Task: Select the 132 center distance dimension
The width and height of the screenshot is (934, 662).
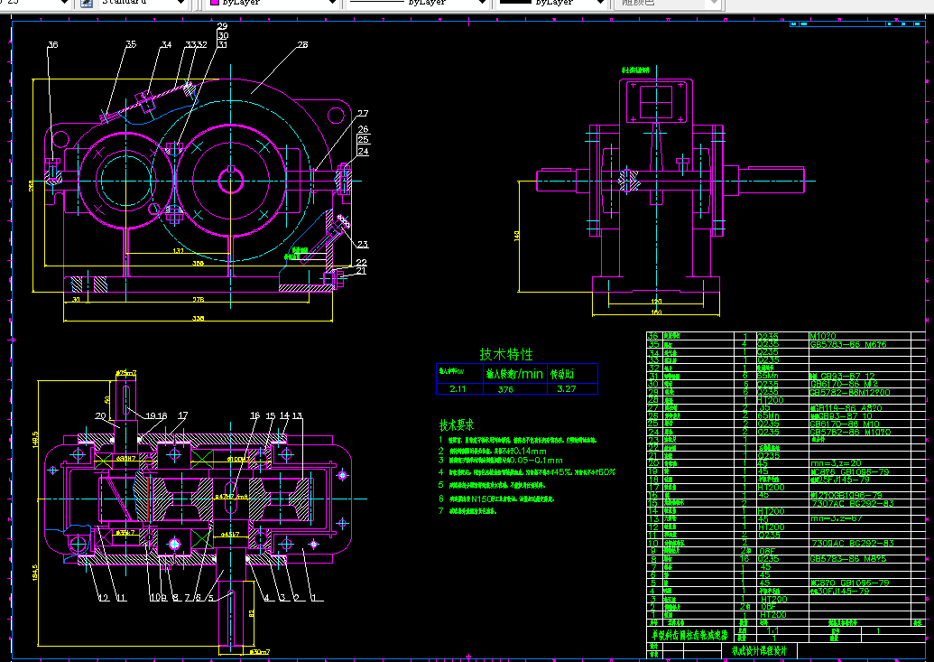Action: (178, 251)
